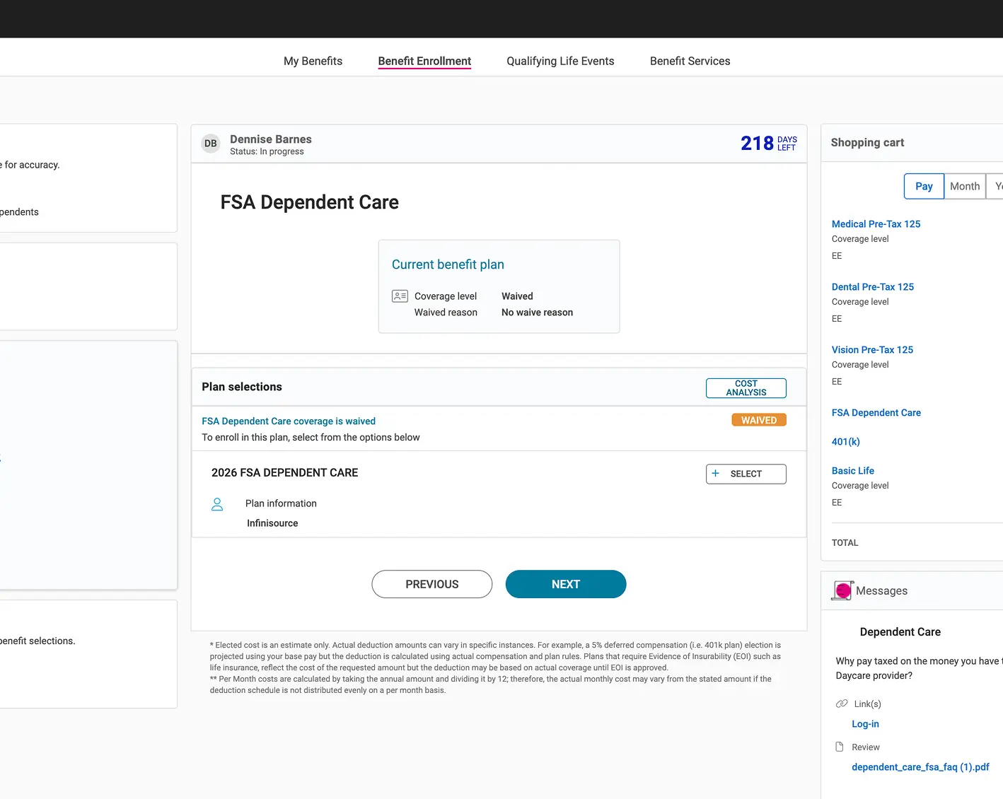The width and height of the screenshot is (1003, 799).
Task: Open the Qualifying Life Events tab
Action: click(560, 61)
